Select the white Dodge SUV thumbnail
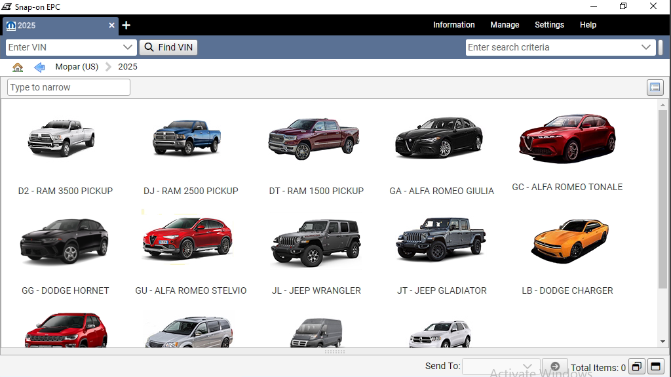This screenshot has width=671, height=377. [x=440, y=334]
